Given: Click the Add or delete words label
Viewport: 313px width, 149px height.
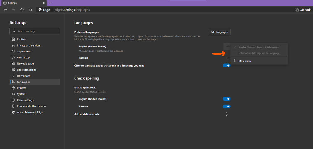Looking at the screenshot, I should point(87,114).
